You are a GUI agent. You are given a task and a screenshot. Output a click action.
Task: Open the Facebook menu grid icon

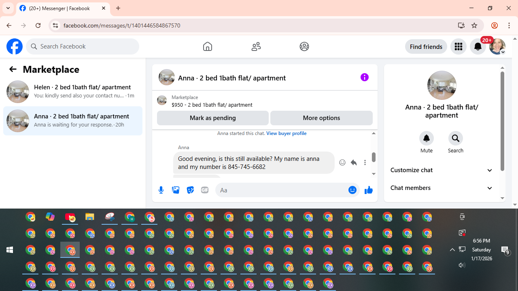coord(459,46)
